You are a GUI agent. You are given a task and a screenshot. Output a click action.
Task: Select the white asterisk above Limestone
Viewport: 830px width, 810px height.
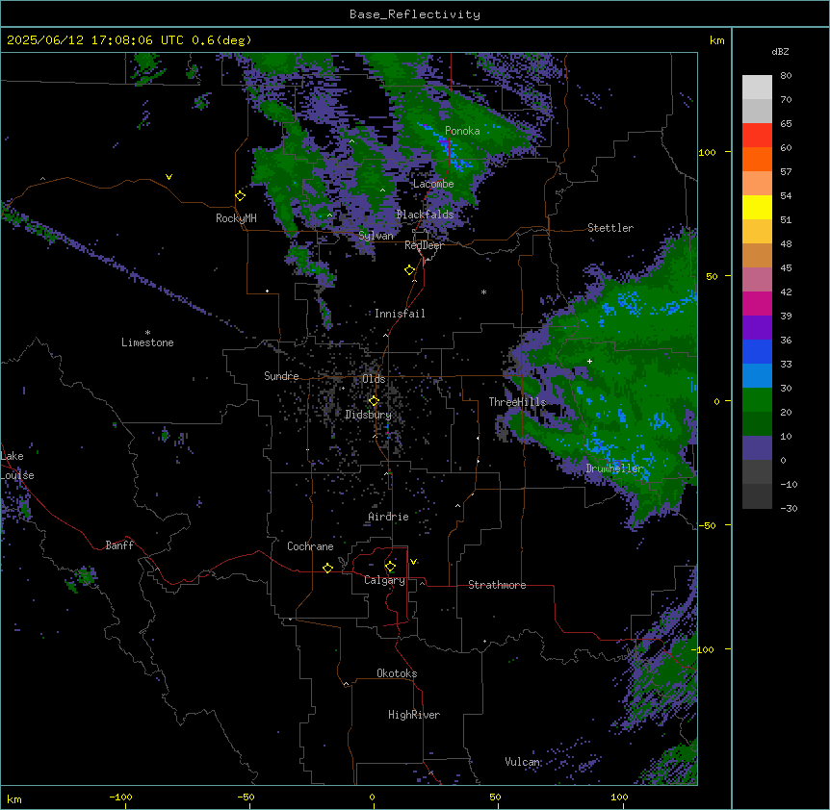[x=147, y=333]
